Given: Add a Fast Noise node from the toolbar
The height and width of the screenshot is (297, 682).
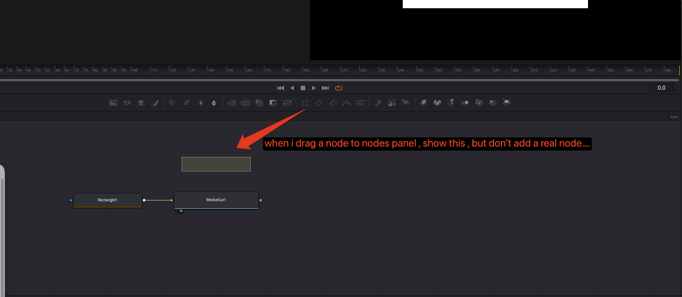Looking at the screenshot, I should pos(127,103).
